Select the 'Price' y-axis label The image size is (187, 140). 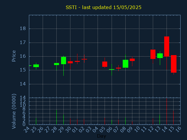[14, 56]
